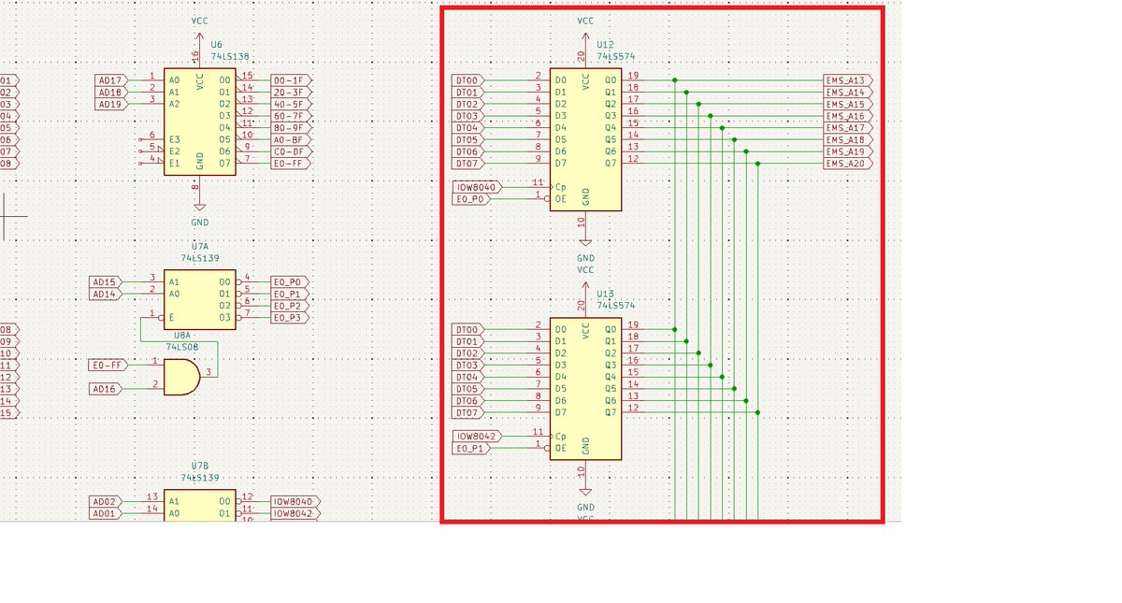Select the IOW8040 label at U12 Cp pin
This screenshot has width=1122, height=603.
[477, 187]
